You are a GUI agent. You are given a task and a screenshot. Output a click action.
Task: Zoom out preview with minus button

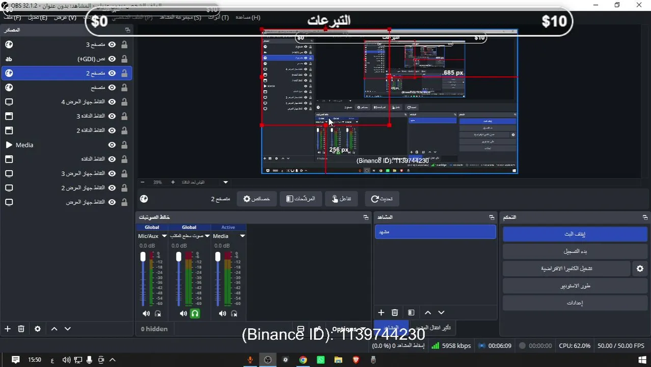pos(142,182)
